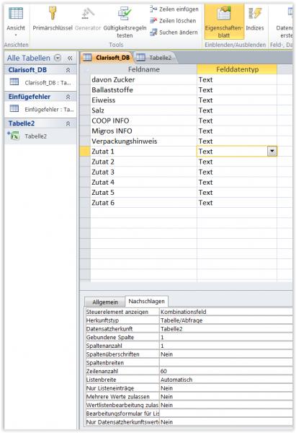Select linked Tabelle2 item in navigation pane
296x433 pixels.
40,136
